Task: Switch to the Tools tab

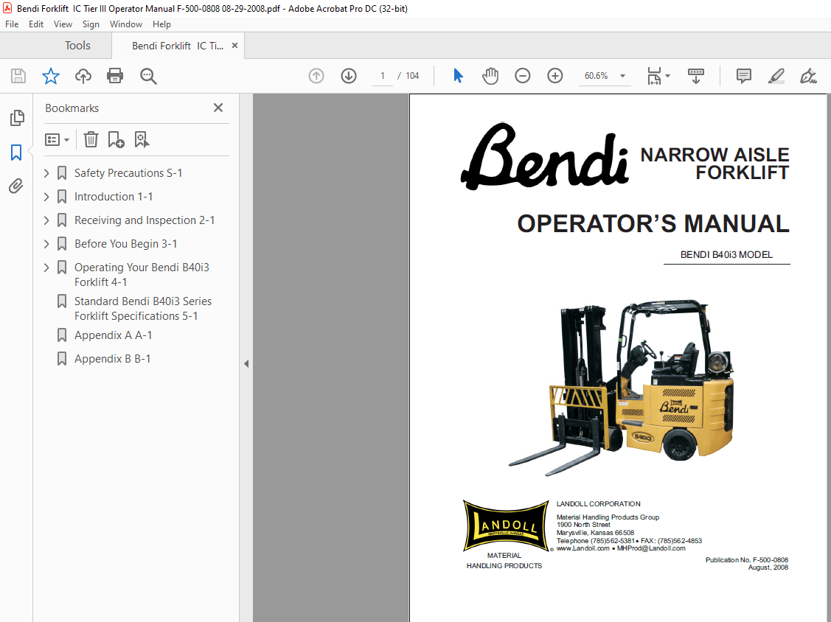Action: [77, 45]
